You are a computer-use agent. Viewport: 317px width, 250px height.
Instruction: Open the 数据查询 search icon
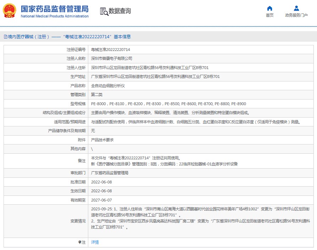pos(104,12)
